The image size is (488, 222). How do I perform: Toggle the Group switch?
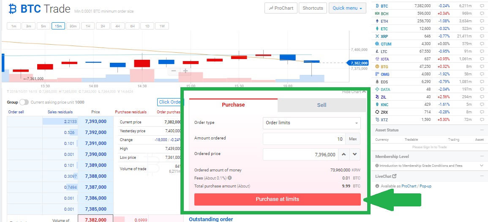[x=24, y=102]
